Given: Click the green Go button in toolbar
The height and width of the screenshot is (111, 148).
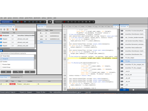Looking at the screenshot, I should click(x=14, y=22).
